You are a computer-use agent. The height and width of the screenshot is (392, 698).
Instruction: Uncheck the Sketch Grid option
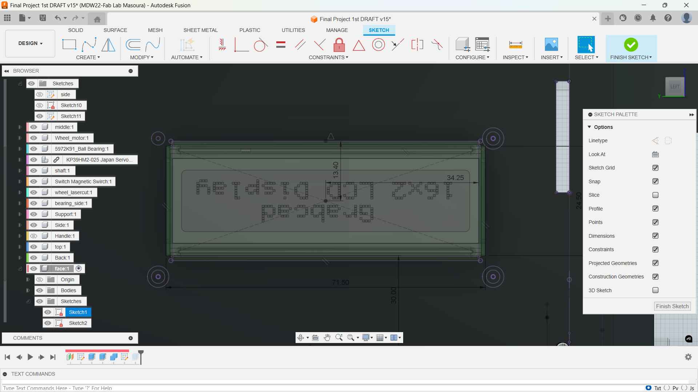point(655,168)
